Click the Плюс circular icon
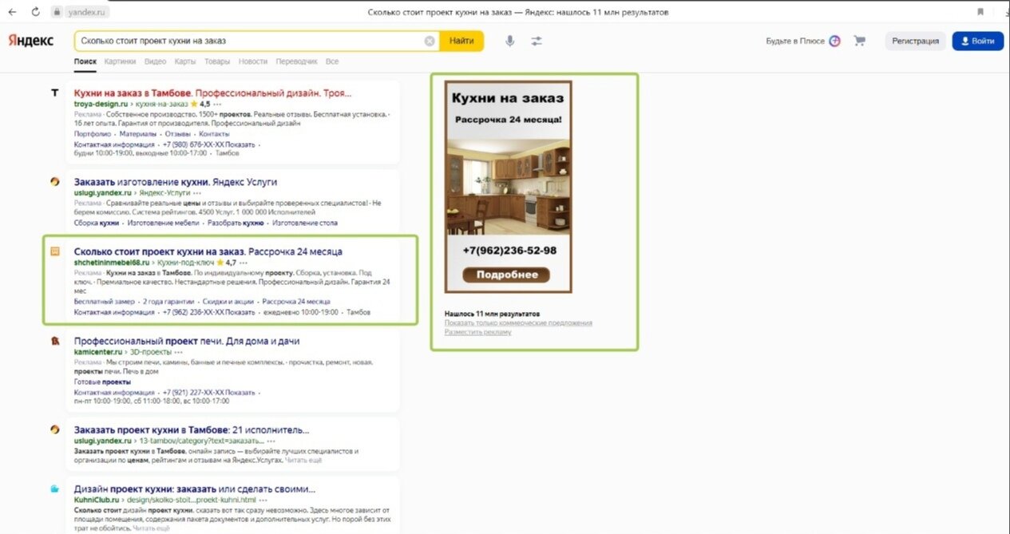This screenshot has width=1010, height=534. pos(834,41)
